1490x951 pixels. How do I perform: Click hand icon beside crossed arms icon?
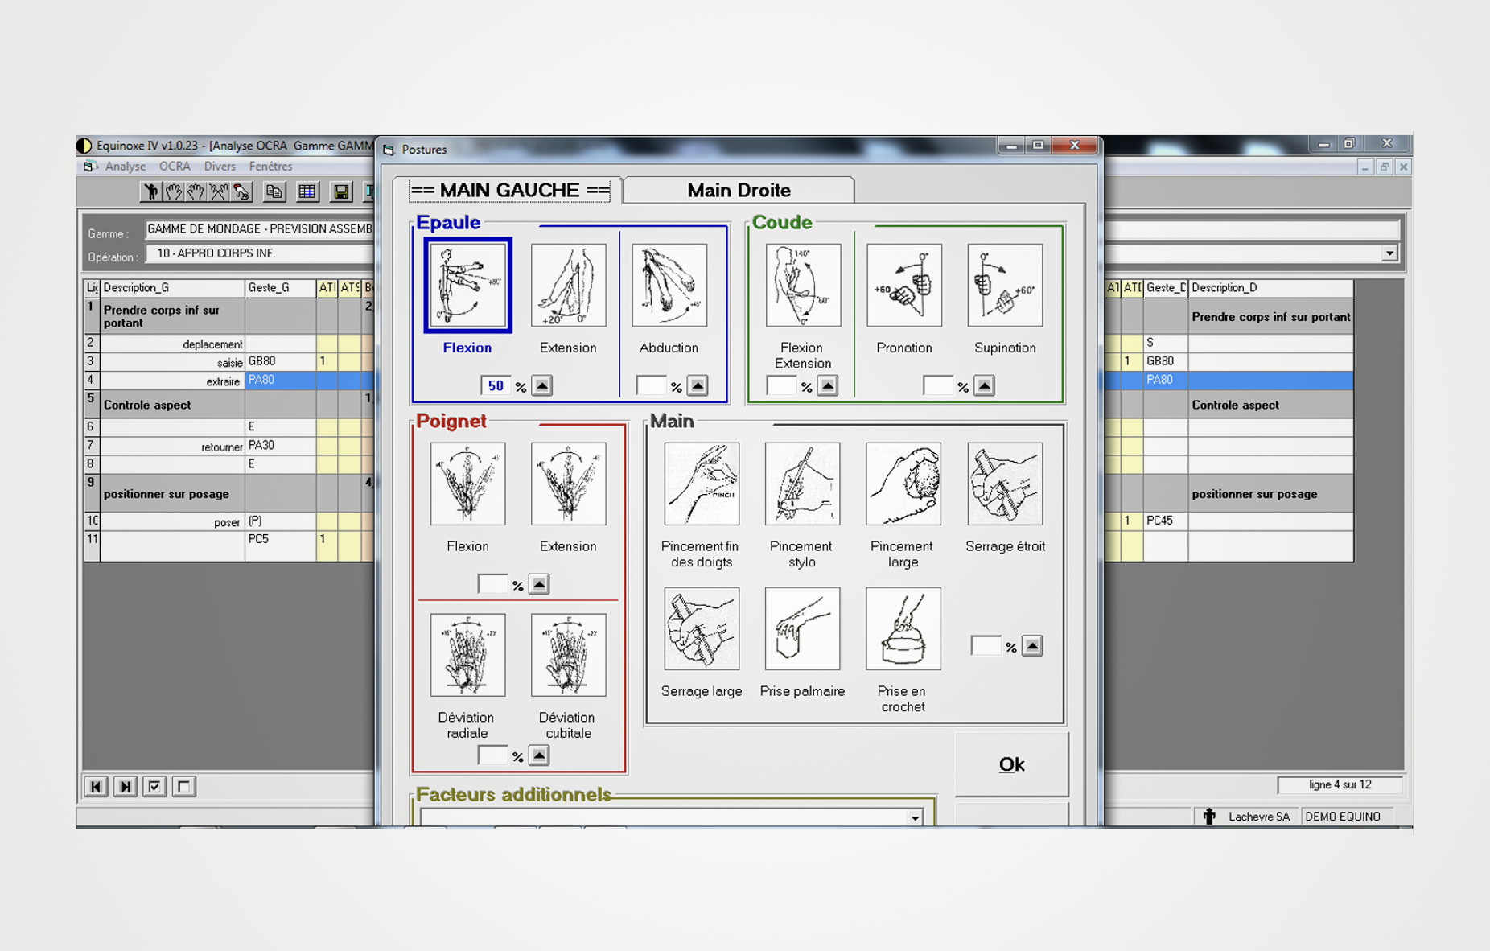[x=196, y=191]
